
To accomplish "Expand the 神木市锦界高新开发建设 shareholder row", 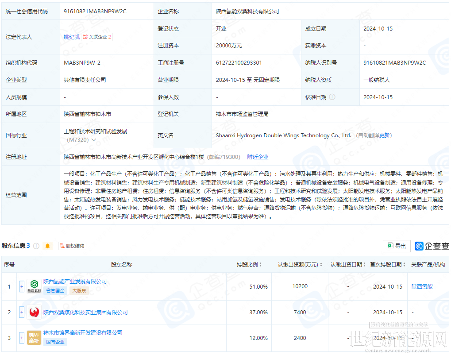I will (x=22, y=338).
